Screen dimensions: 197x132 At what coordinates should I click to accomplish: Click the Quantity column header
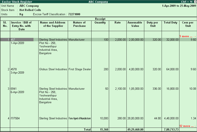point(100,23)
